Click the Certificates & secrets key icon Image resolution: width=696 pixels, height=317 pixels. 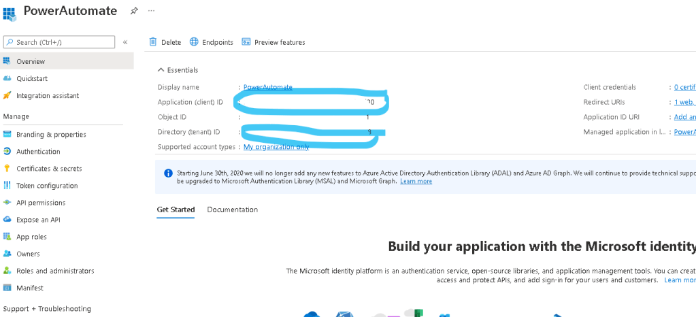7,168
